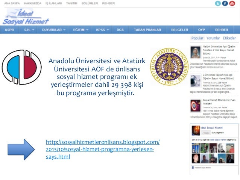Expand the S.H. dropdown menu

[x=29, y=30]
